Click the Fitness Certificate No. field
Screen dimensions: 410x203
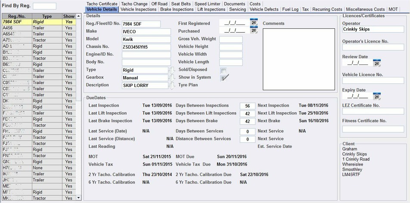[x=373, y=129]
